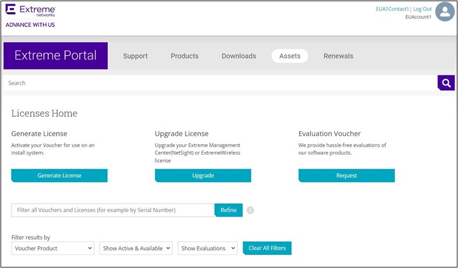Go to the Downloads tab

[238, 56]
